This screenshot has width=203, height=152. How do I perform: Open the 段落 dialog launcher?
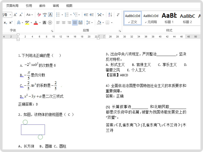[x=120, y=31]
